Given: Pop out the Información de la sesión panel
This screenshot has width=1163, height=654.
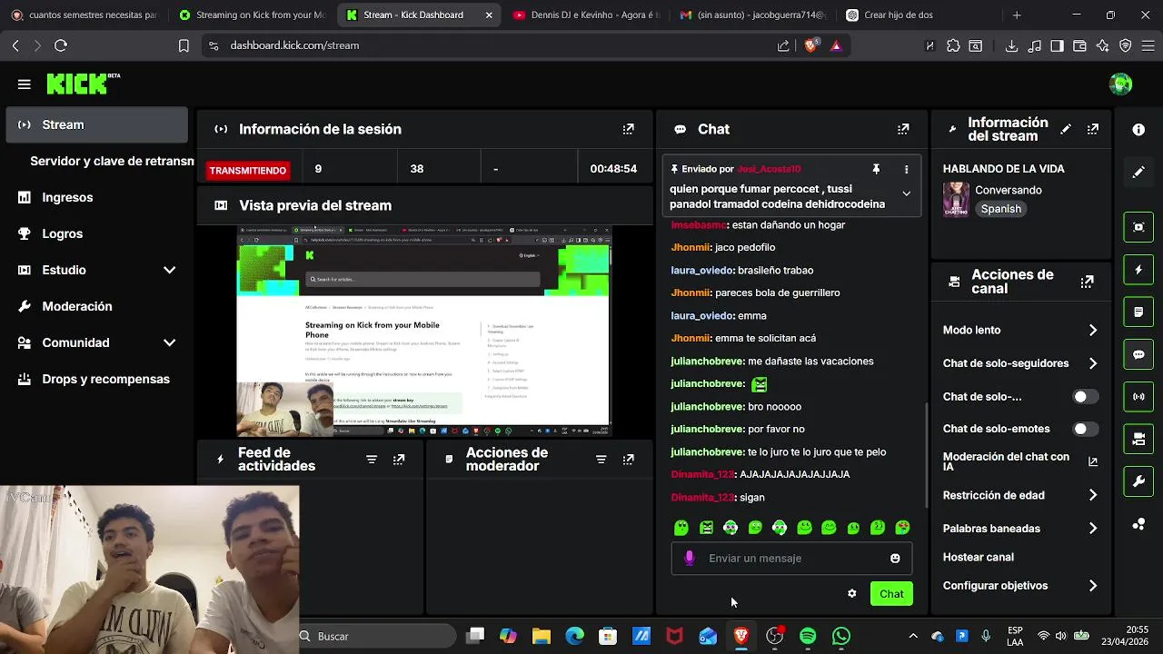Looking at the screenshot, I should point(628,129).
